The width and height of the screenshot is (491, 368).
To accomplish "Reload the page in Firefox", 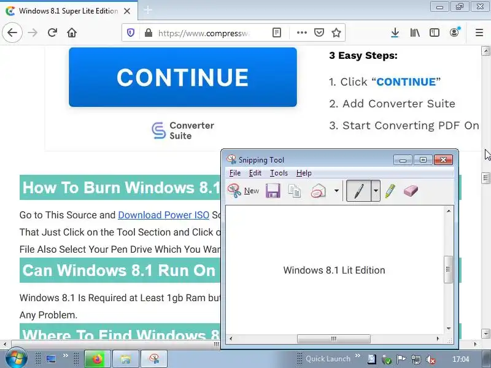I will tap(52, 33).
